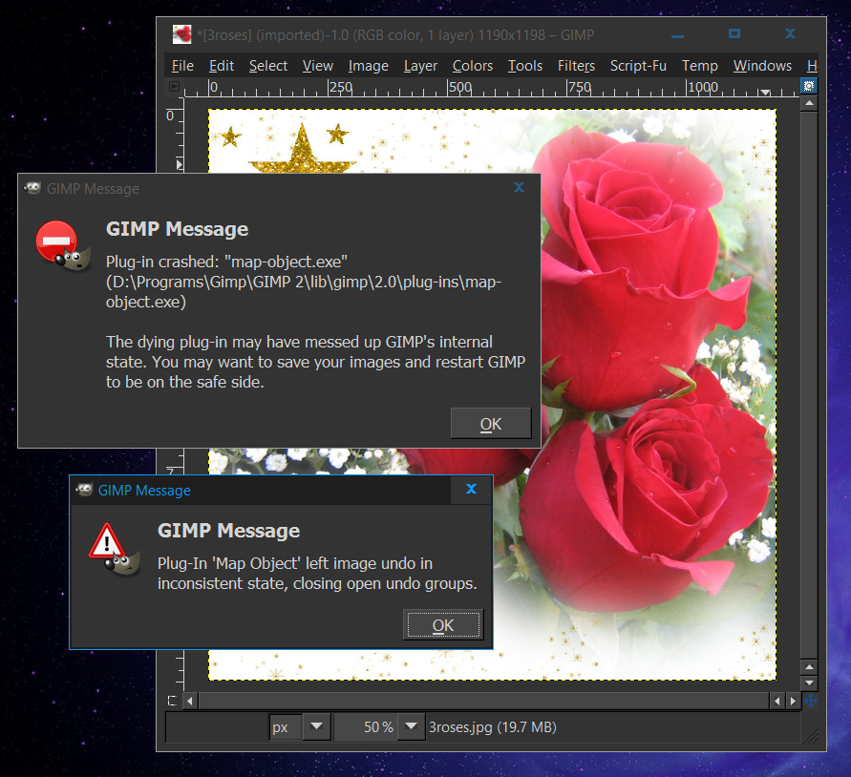Image resolution: width=851 pixels, height=777 pixels.
Task: Click OK in the inconsistent undo state dialog
Action: 443,625
